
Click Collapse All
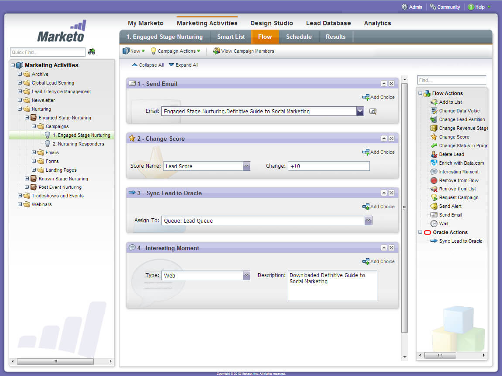pos(148,65)
